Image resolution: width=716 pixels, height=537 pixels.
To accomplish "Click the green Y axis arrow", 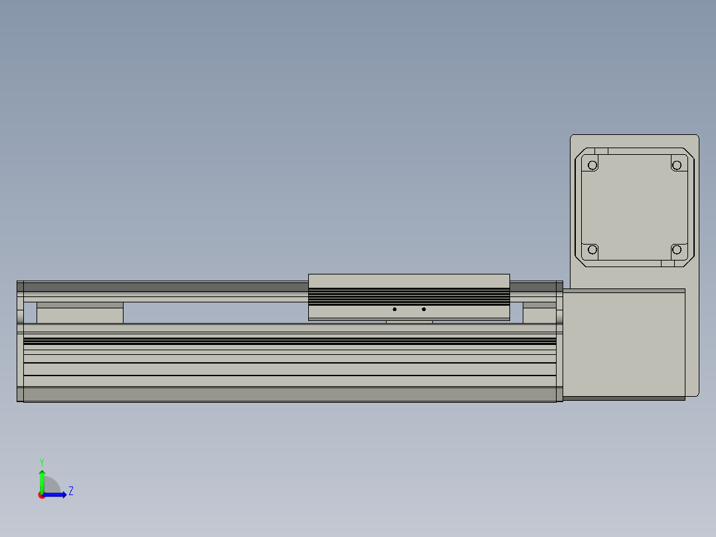I will [x=42, y=481].
